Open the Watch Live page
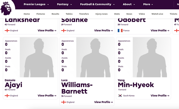This screenshot has width=179, height=109. pos(157,14)
